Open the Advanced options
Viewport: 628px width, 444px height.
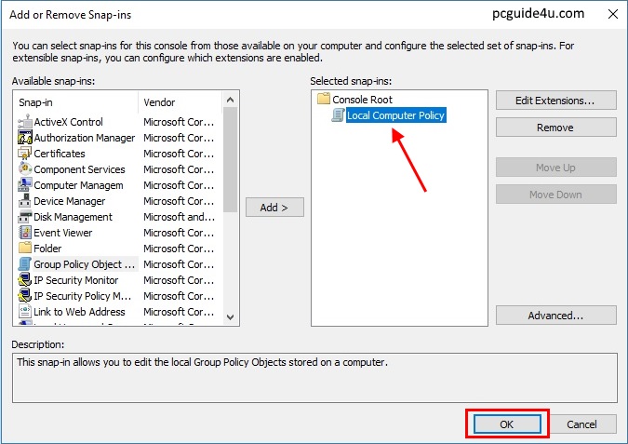click(x=555, y=316)
